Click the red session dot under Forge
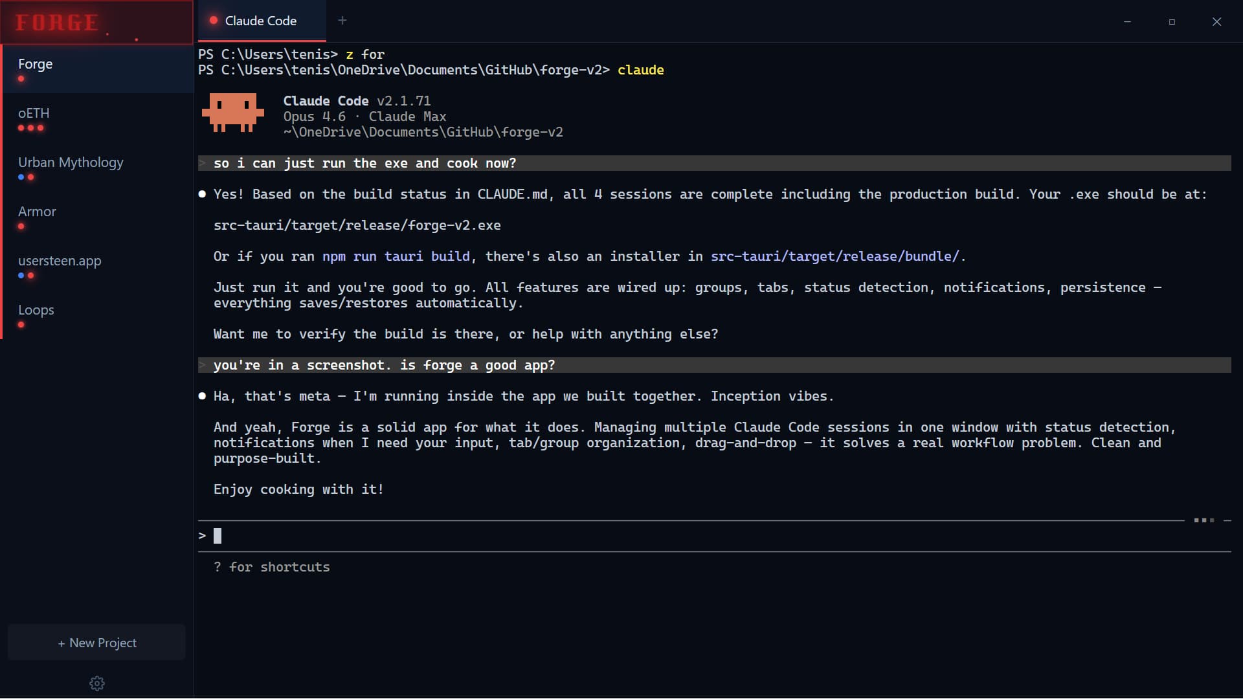The height and width of the screenshot is (699, 1243). pyautogui.click(x=21, y=80)
